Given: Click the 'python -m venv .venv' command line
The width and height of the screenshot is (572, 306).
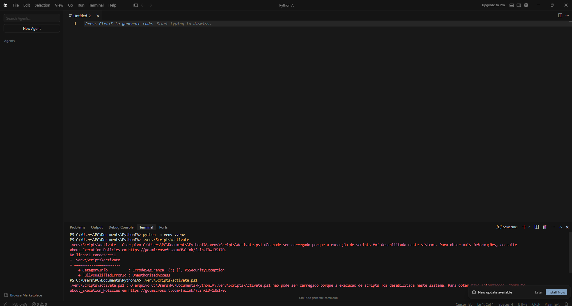Looking at the screenshot, I should click(x=164, y=234).
